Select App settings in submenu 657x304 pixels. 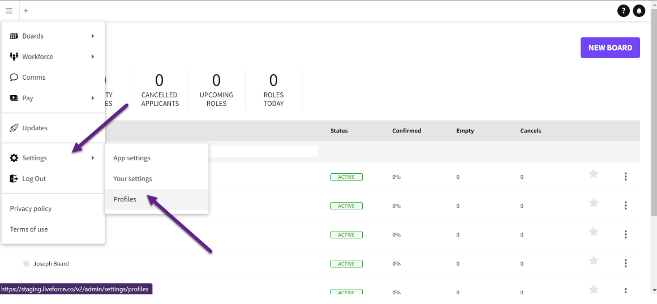pos(157,157)
